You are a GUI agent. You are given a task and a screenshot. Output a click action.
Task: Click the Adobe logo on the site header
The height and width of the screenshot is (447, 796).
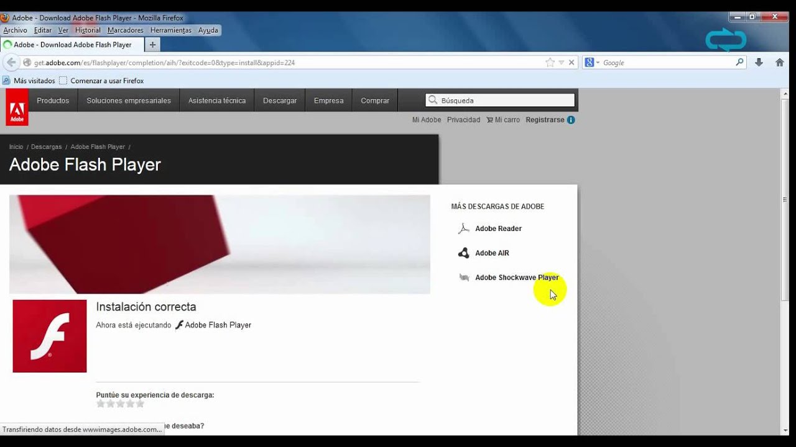click(17, 107)
